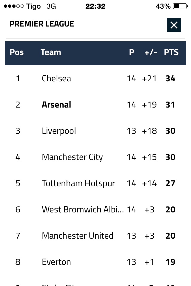Select Liverpool in the standings

click(59, 131)
